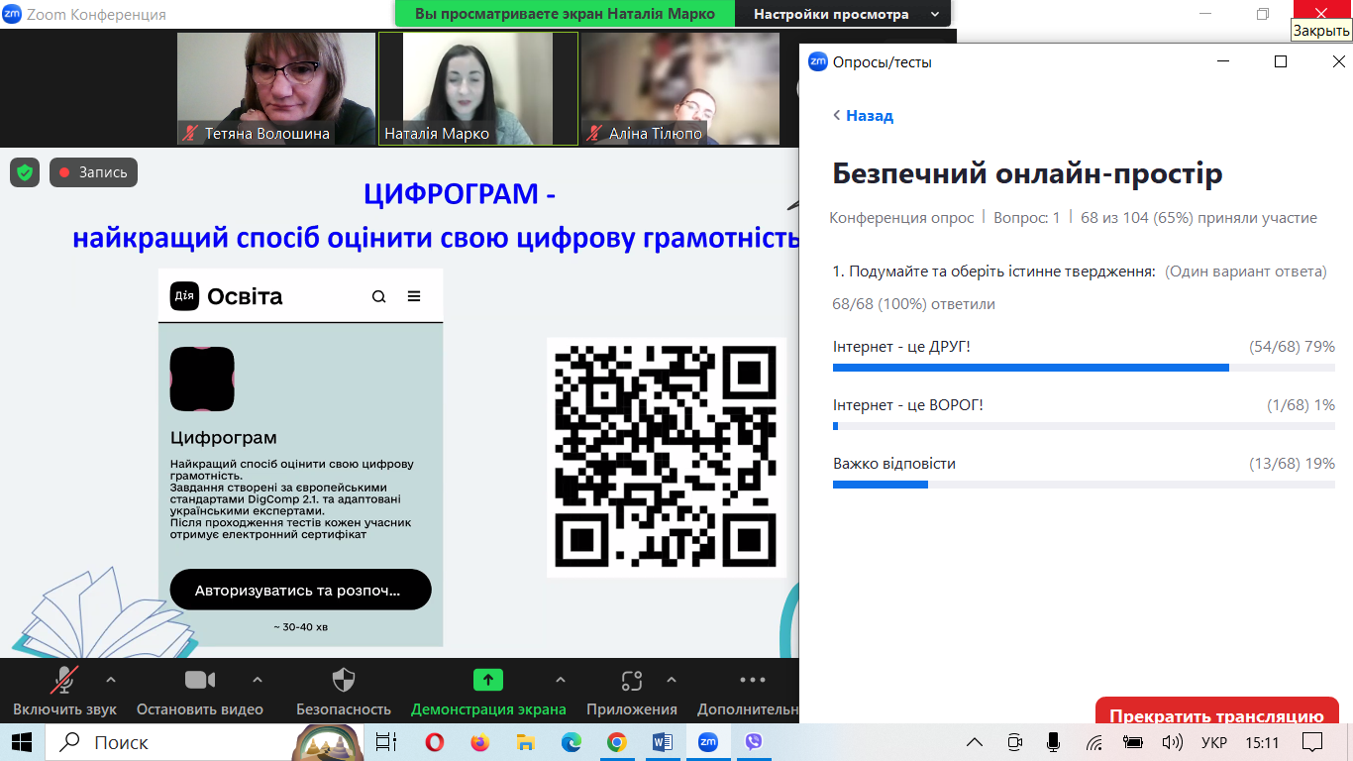Open Viber from taskbar

pos(754,742)
